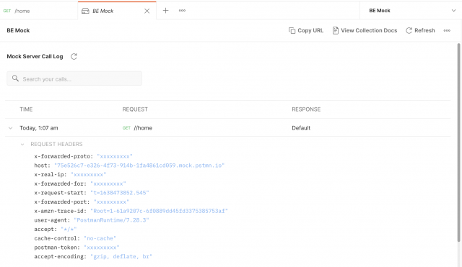The image size is (462, 267).
Task: Open a new tab with plus icon
Action: point(165,11)
